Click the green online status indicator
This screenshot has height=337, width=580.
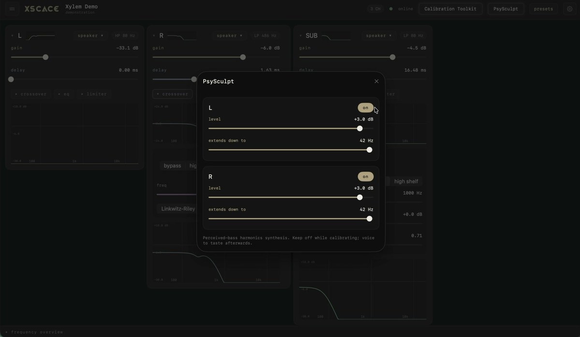391,9
